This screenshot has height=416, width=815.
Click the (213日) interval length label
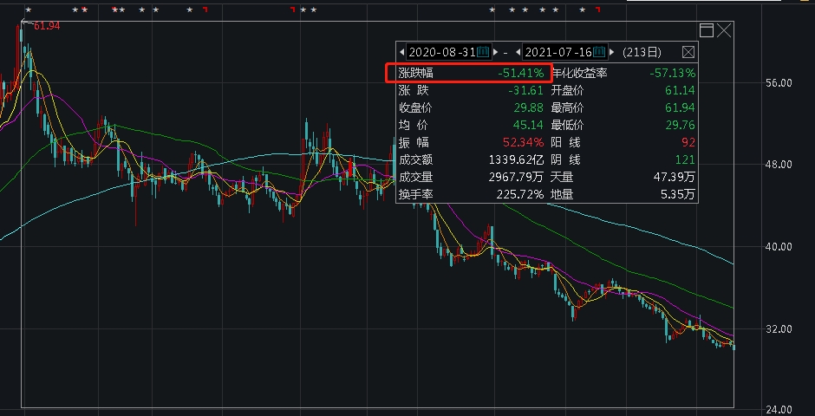point(642,52)
